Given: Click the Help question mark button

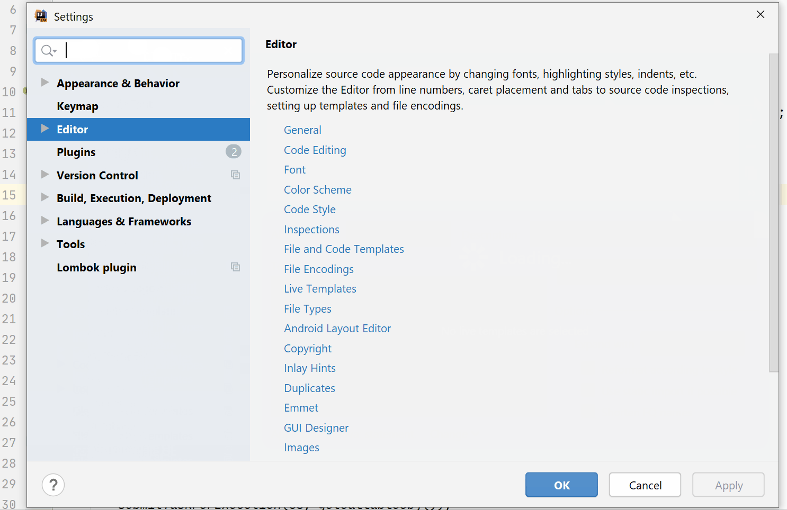Looking at the screenshot, I should (53, 485).
